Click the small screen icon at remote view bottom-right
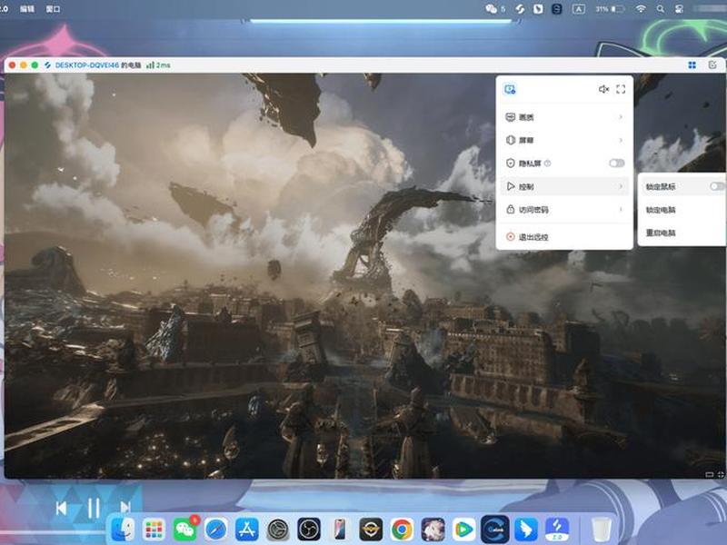This screenshot has width=727, height=545. pyautogui.click(x=709, y=474)
